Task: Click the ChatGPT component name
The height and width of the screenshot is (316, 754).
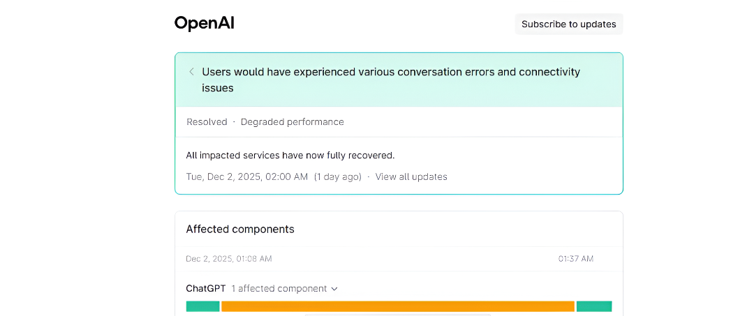Action: [205, 289]
